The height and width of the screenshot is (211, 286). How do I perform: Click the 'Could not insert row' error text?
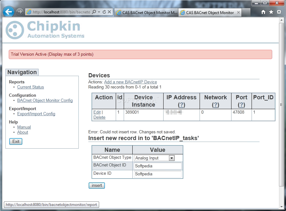132,132
